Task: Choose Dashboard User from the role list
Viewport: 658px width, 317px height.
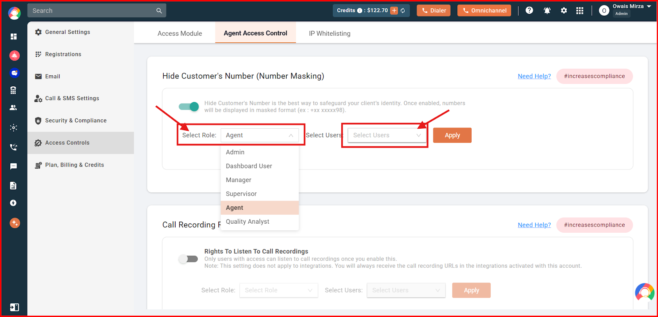Action: click(x=259, y=166)
